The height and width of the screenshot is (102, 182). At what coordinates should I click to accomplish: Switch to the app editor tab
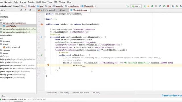64,10
